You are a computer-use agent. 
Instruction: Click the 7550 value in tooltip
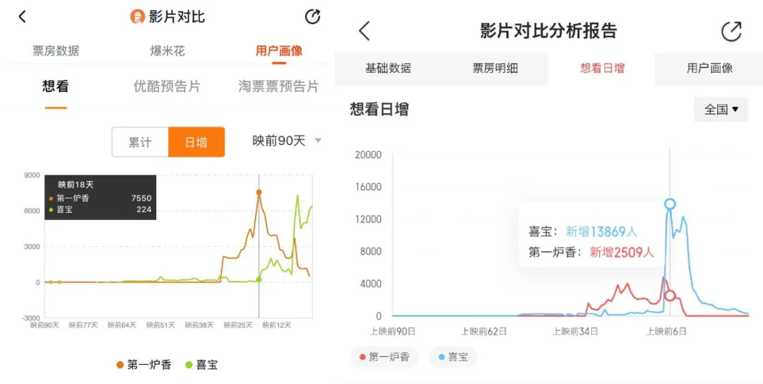point(141,198)
